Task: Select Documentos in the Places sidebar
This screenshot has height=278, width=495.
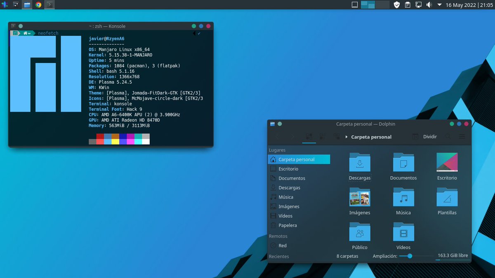Action: (299, 178)
